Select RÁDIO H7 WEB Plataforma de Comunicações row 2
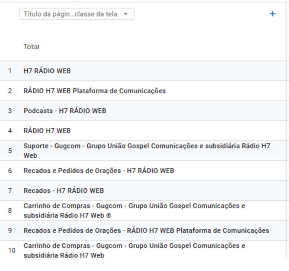289x271 pixels. click(x=143, y=91)
